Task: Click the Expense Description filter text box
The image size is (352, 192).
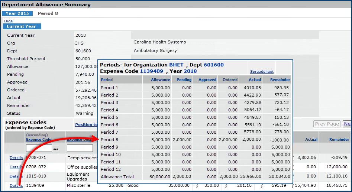Action: 80,149
